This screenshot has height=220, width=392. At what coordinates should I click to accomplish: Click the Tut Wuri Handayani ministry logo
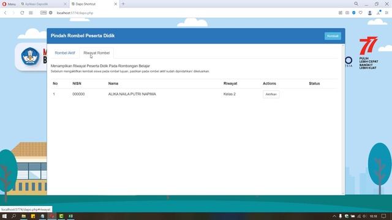[30, 56]
